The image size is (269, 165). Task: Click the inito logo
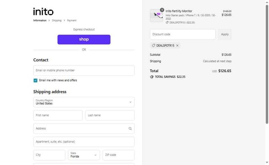point(43,12)
